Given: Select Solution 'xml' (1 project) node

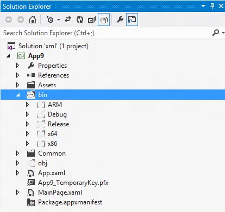Looking at the screenshot, I should click(x=53, y=46).
